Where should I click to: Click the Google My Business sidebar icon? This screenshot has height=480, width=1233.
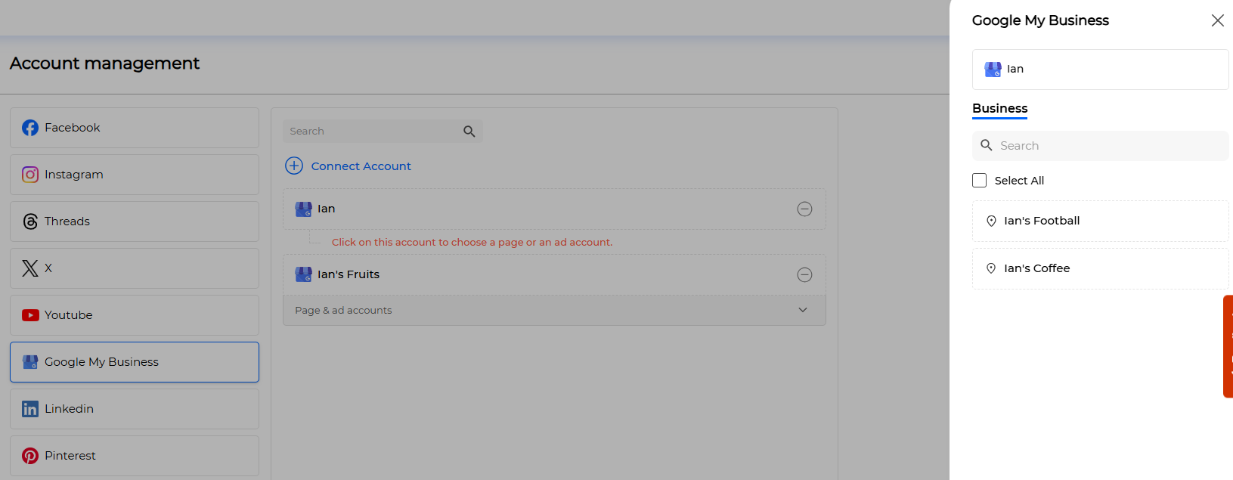pyautogui.click(x=30, y=362)
